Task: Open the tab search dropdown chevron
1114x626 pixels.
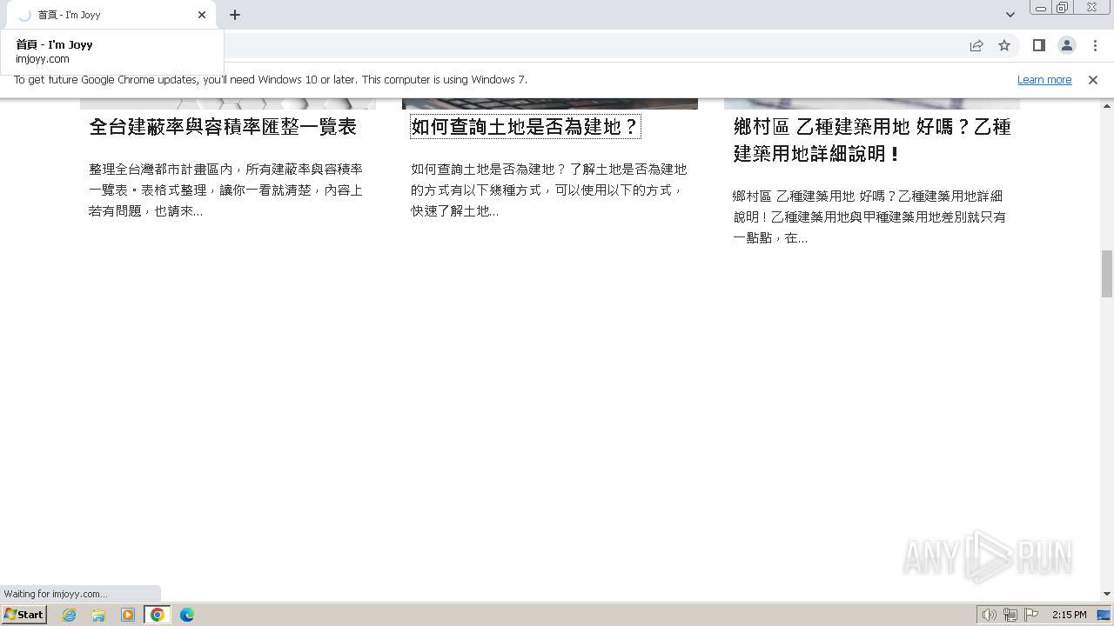Action: point(1010,15)
